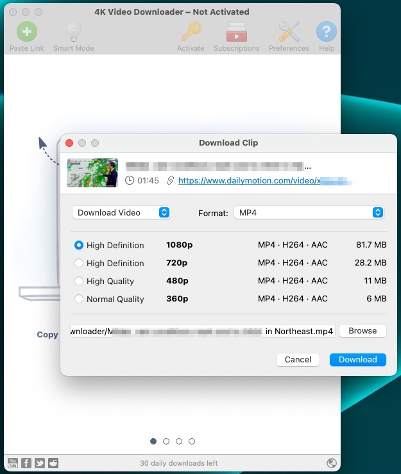Click Browse to choose the save location
Image resolution: width=401 pixels, height=474 pixels.
(x=363, y=331)
